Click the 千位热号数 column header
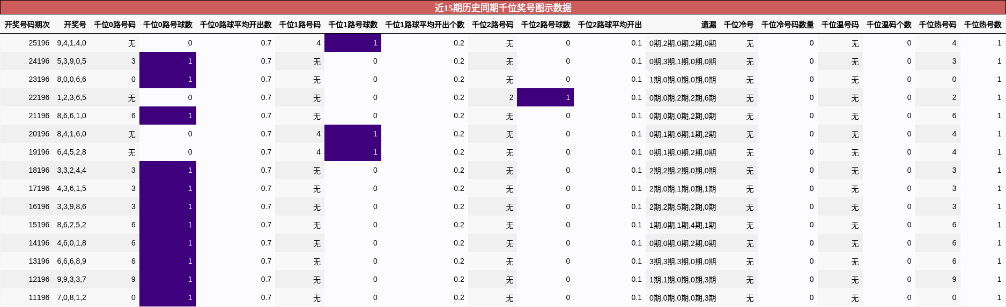Viewport: 1006px width, 307px height. (982, 25)
